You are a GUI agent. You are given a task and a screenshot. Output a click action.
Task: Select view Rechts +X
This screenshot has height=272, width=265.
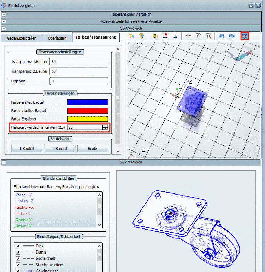[x=24, y=207]
